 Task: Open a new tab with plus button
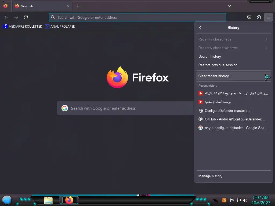(x=78, y=6)
